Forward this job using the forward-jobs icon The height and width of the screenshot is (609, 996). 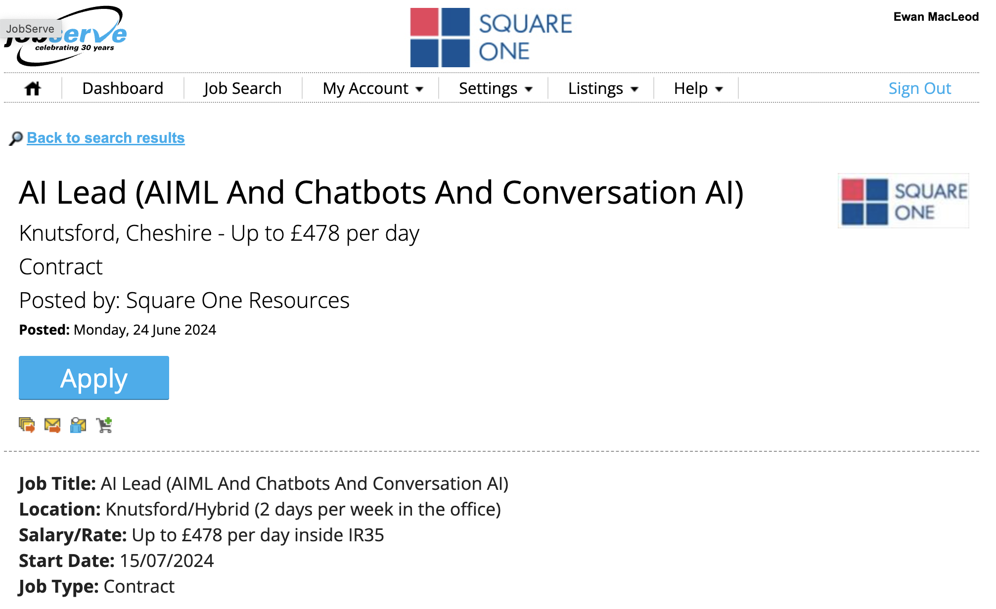pyautogui.click(x=27, y=424)
